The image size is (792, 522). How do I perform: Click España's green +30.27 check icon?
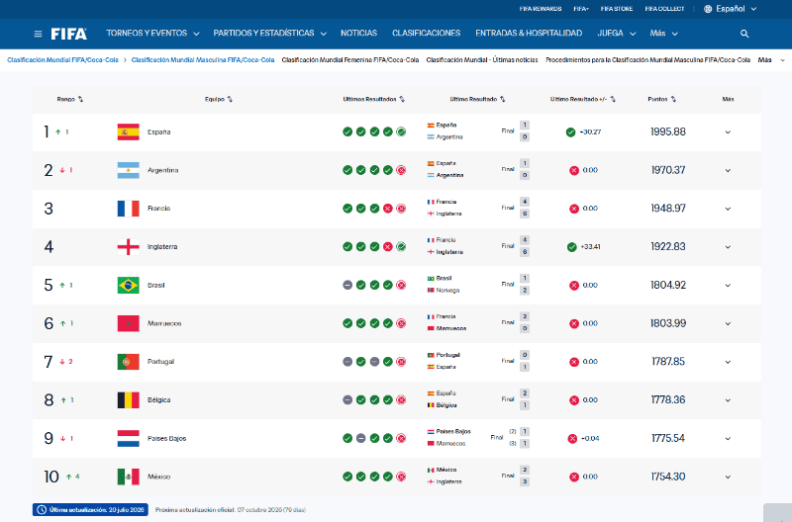click(570, 132)
